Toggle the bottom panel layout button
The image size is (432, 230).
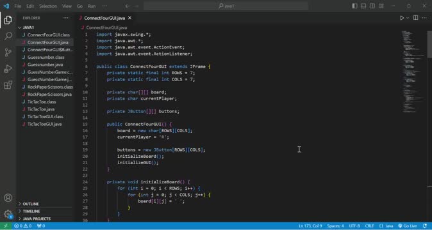point(363,6)
